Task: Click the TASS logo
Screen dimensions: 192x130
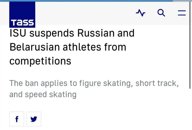Action: point(22,15)
